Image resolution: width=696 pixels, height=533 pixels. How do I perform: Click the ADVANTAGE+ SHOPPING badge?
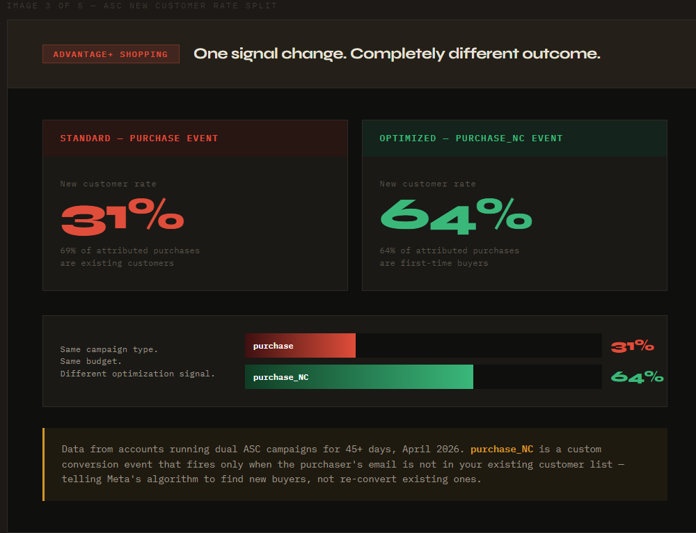111,54
